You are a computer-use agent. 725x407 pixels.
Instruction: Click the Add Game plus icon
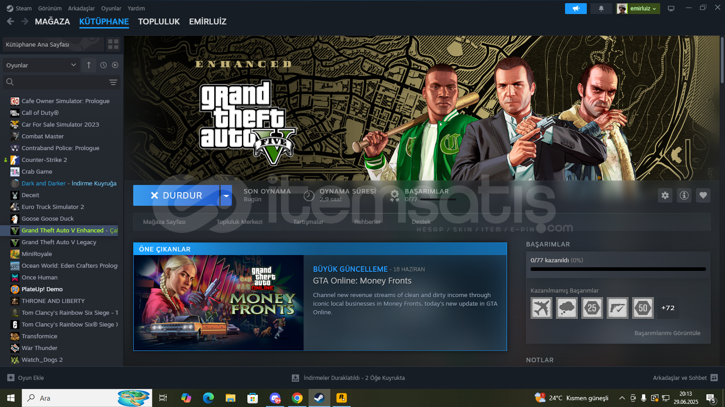click(x=11, y=378)
